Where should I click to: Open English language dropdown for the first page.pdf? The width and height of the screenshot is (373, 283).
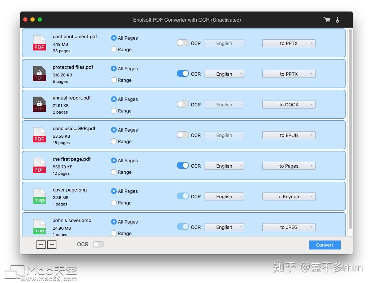click(224, 165)
